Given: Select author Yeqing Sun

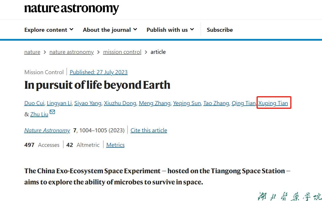Looking at the screenshot, I should pyautogui.click(x=187, y=103).
